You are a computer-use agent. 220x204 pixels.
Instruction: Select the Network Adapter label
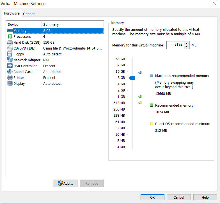point(27,60)
